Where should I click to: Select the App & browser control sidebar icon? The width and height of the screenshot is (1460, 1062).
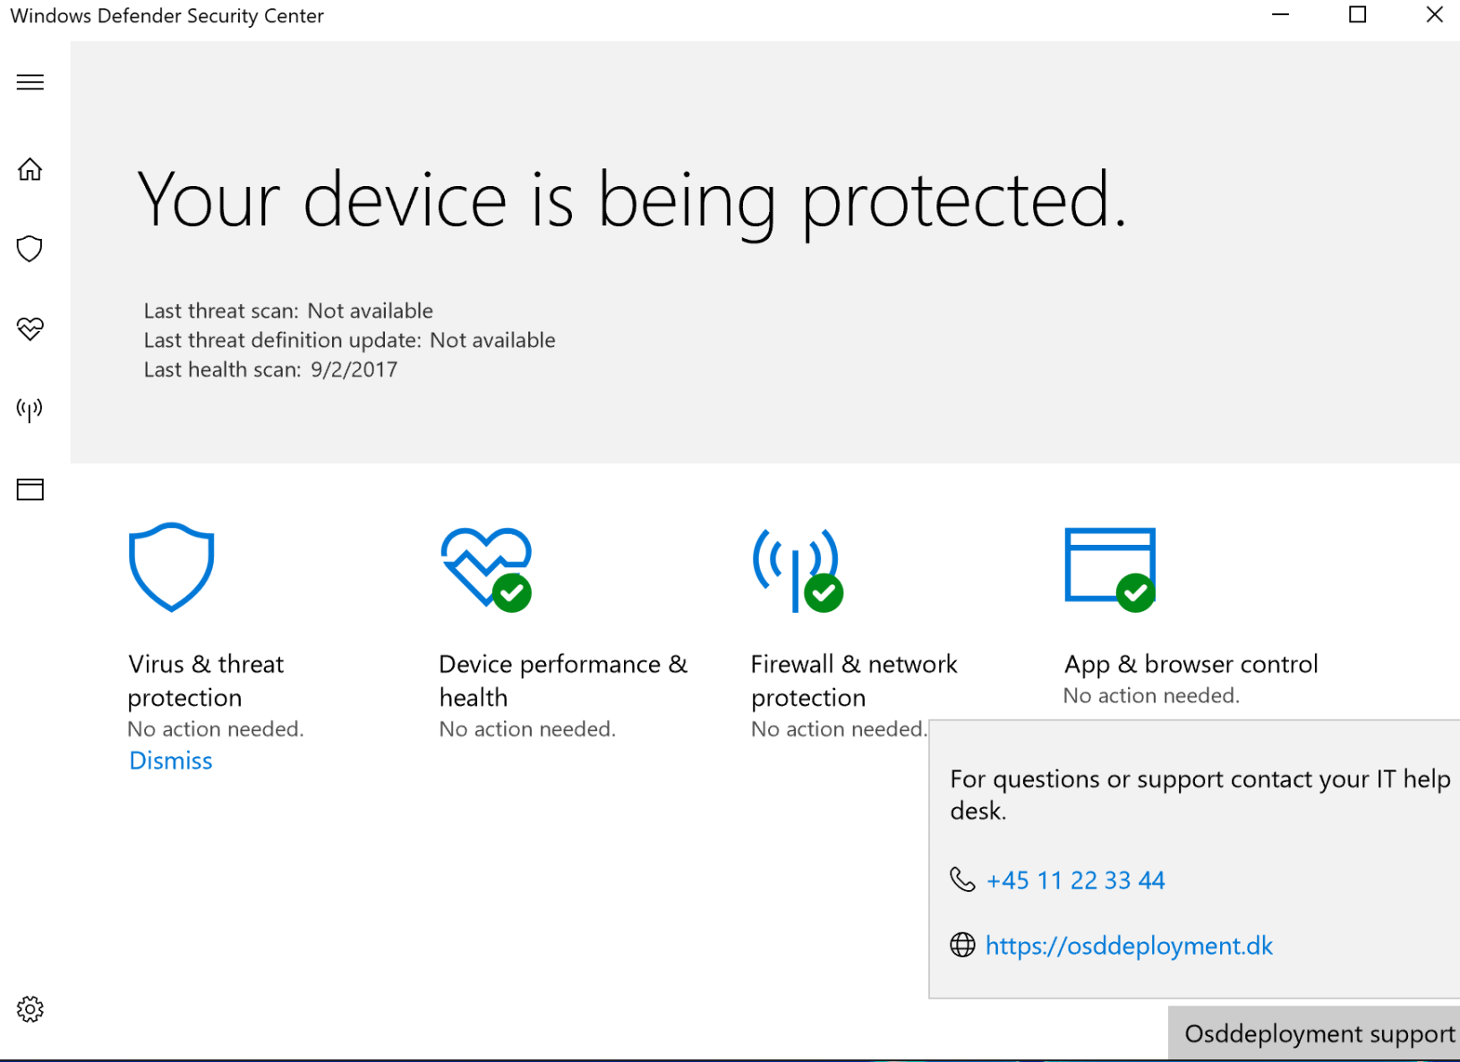pyautogui.click(x=30, y=489)
